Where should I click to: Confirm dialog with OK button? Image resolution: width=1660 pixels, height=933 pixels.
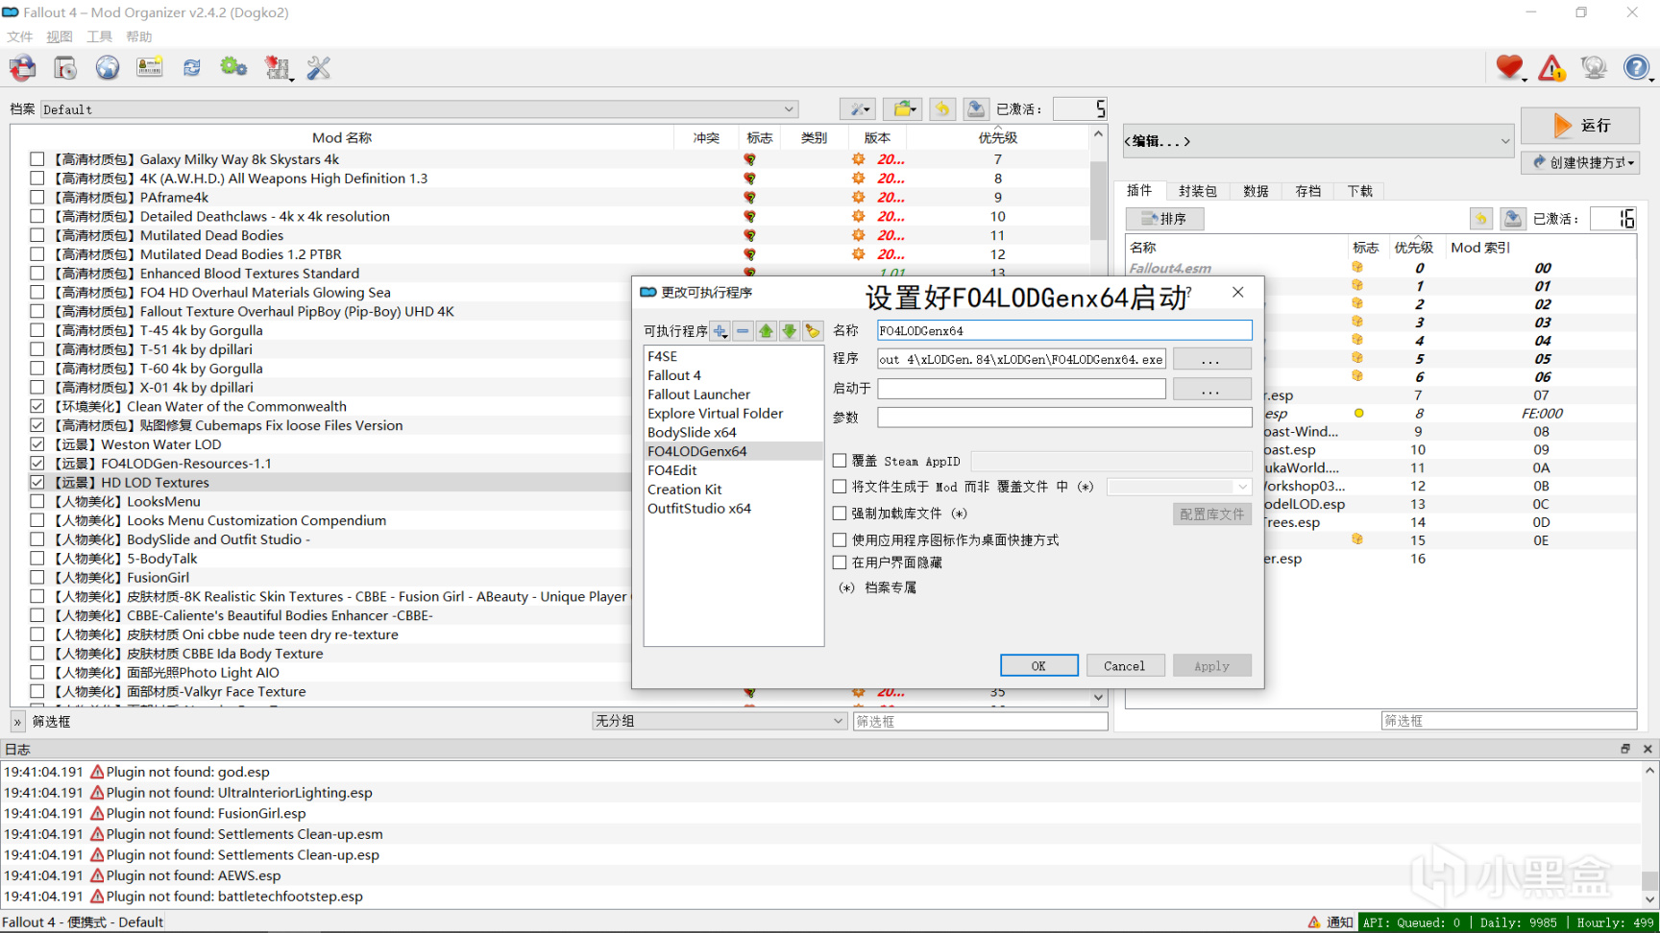(x=1038, y=665)
